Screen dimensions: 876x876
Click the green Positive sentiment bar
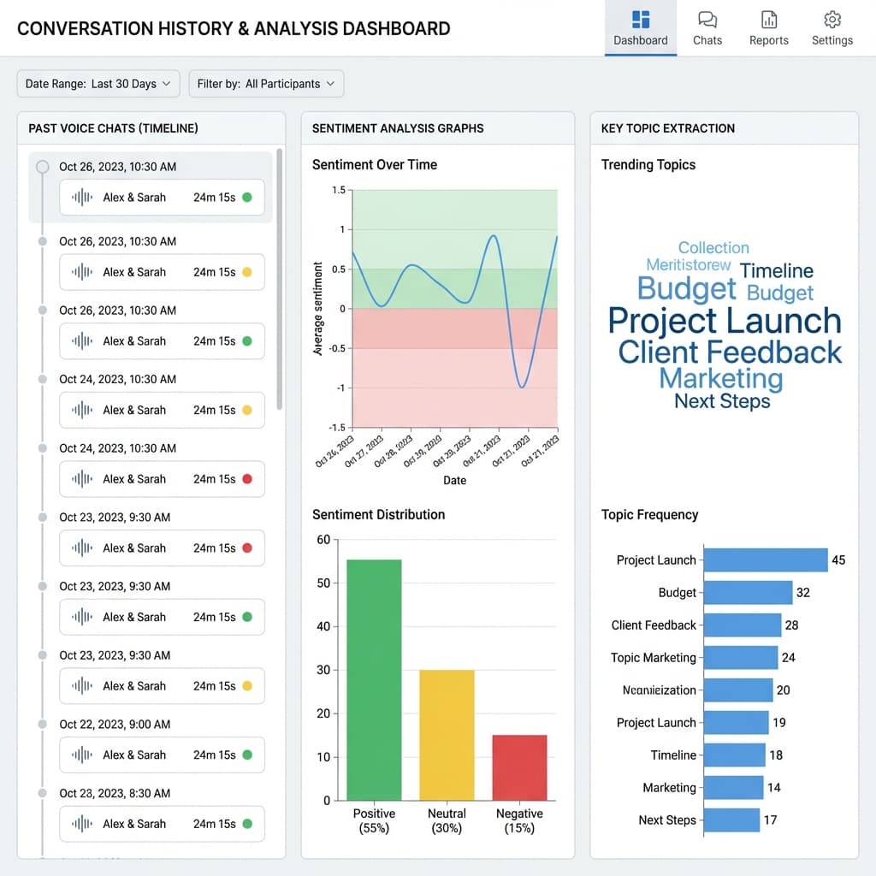374,679
